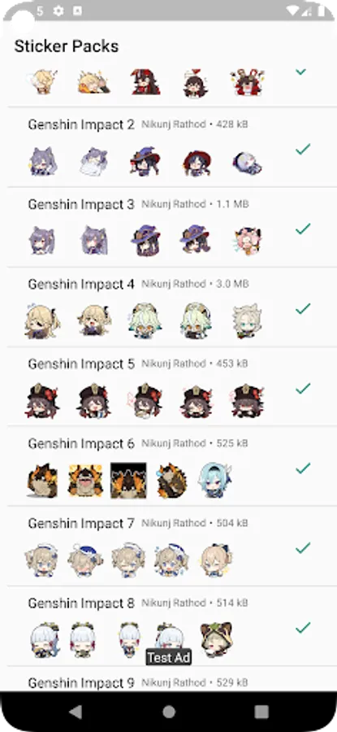Tap the checkmark icon for Genshin Impact 4

[303, 308]
